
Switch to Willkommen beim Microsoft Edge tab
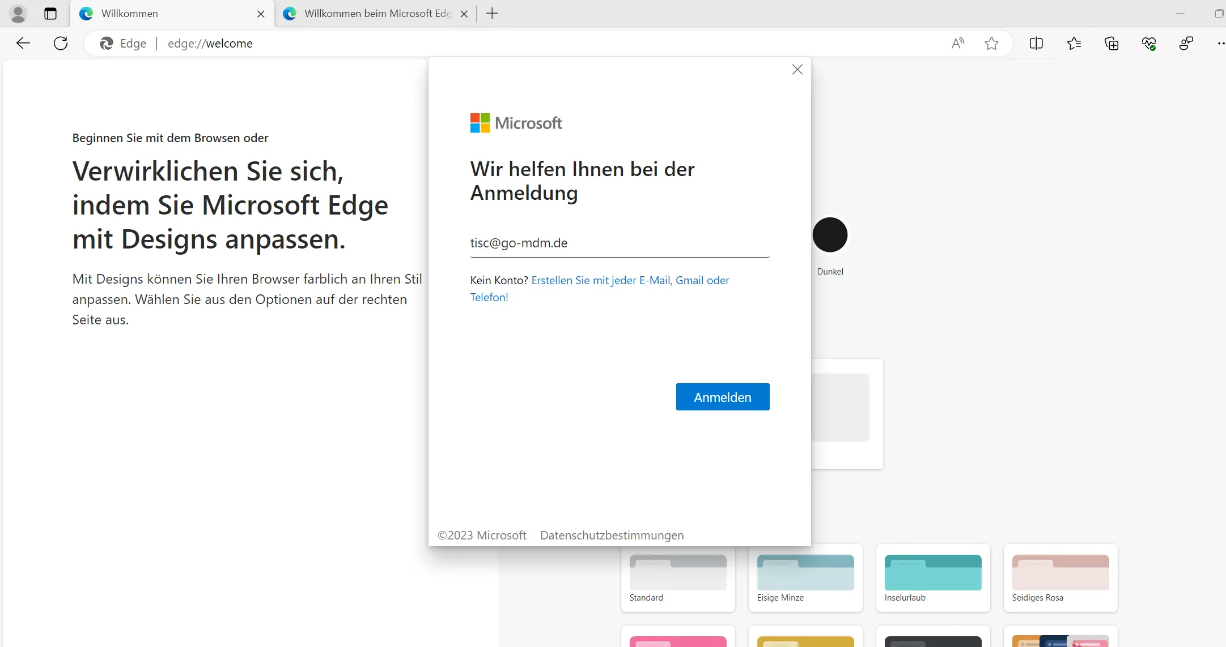click(377, 14)
